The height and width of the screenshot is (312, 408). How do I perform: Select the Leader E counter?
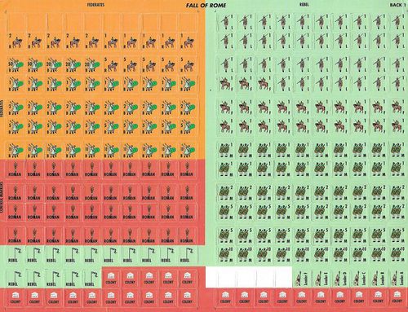point(322,279)
